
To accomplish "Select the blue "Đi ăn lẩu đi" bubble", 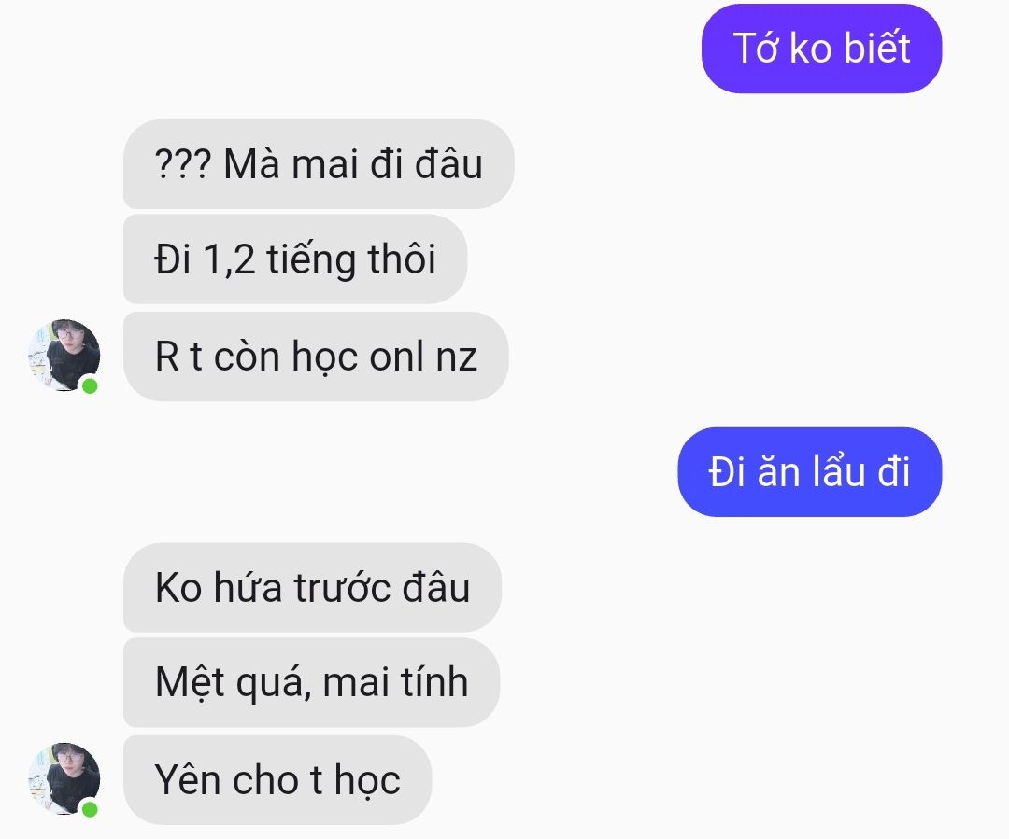I will tap(809, 472).
